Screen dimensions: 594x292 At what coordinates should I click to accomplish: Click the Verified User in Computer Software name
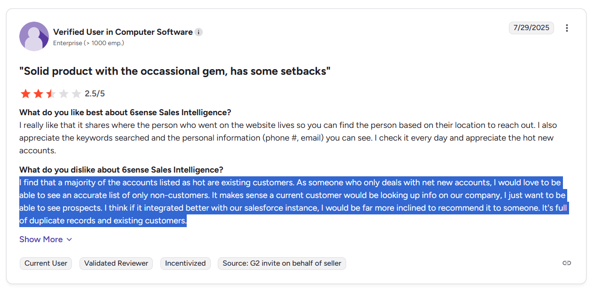coord(123,32)
